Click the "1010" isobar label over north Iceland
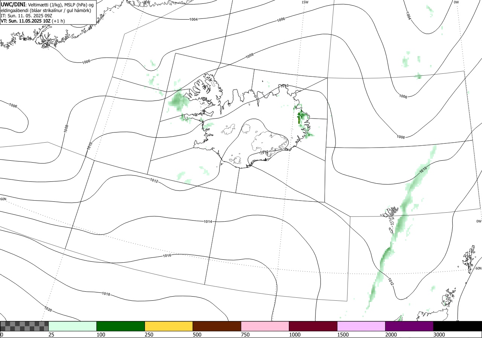 pyautogui.click(x=284, y=86)
